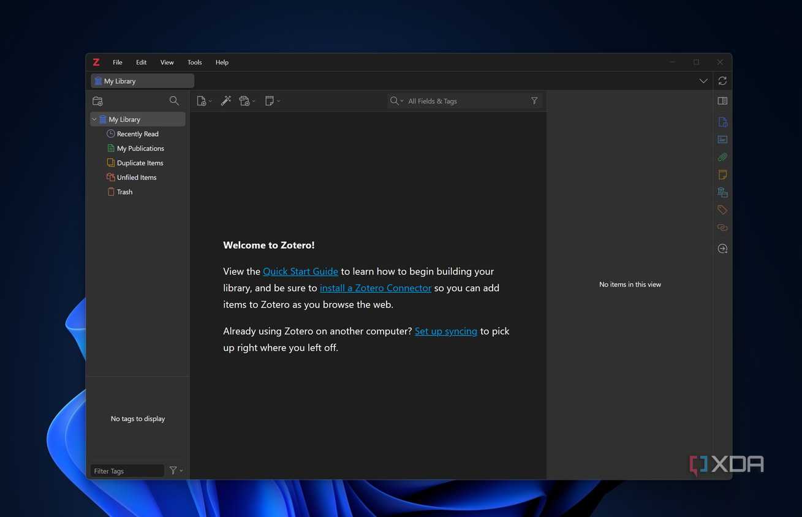Click the Filter Tags input field
This screenshot has width=802, height=517.
[127, 471]
